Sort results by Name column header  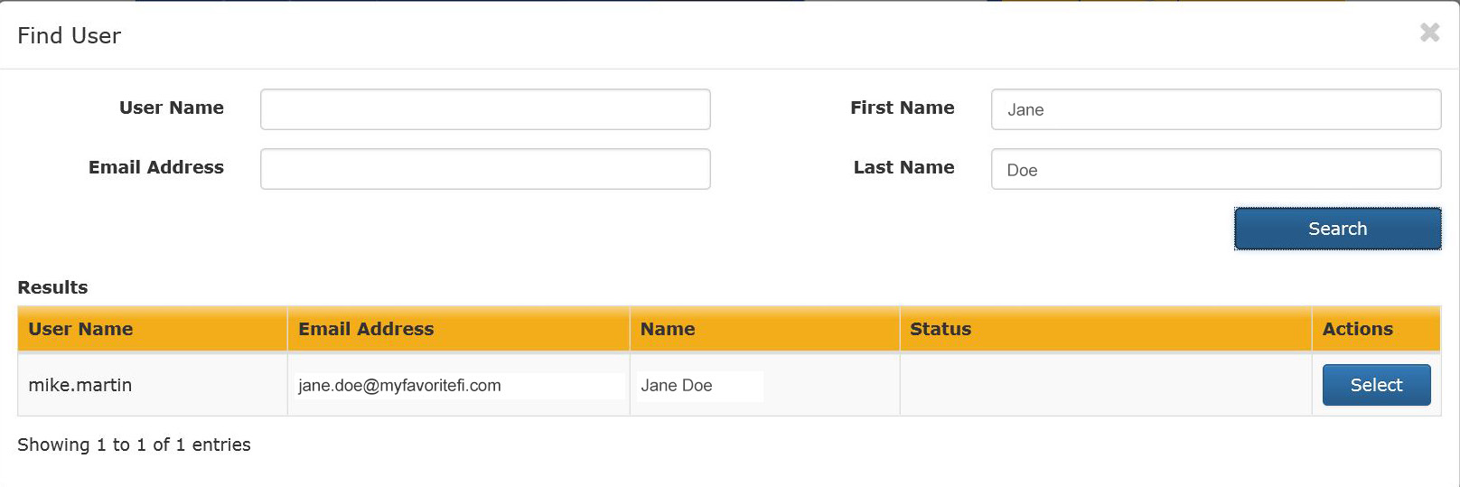pyautogui.click(x=765, y=329)
